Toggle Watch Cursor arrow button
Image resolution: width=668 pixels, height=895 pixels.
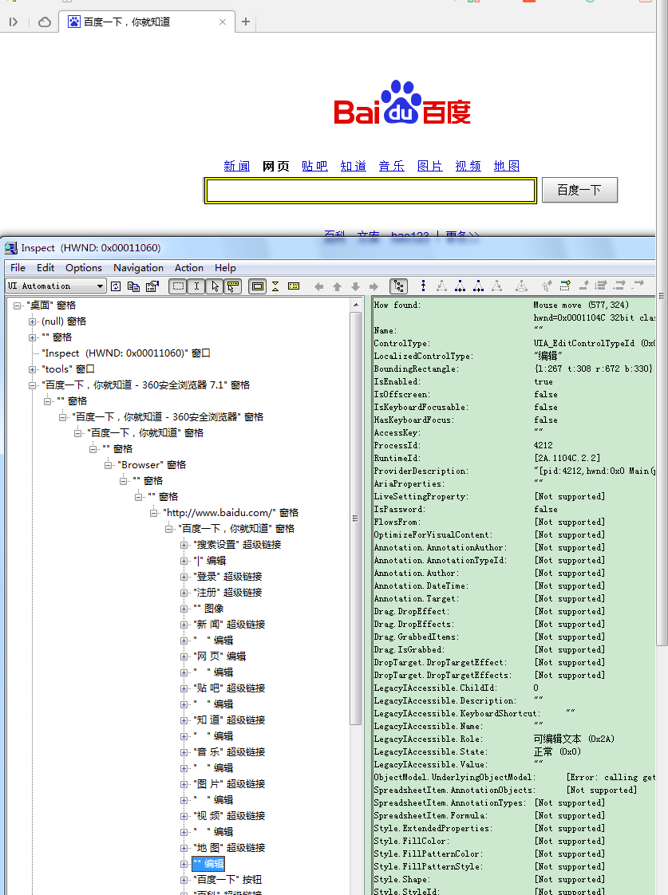pyautogui.click(x=215, y=286)
